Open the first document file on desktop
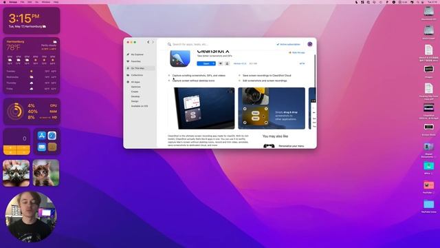 [428, 50]
